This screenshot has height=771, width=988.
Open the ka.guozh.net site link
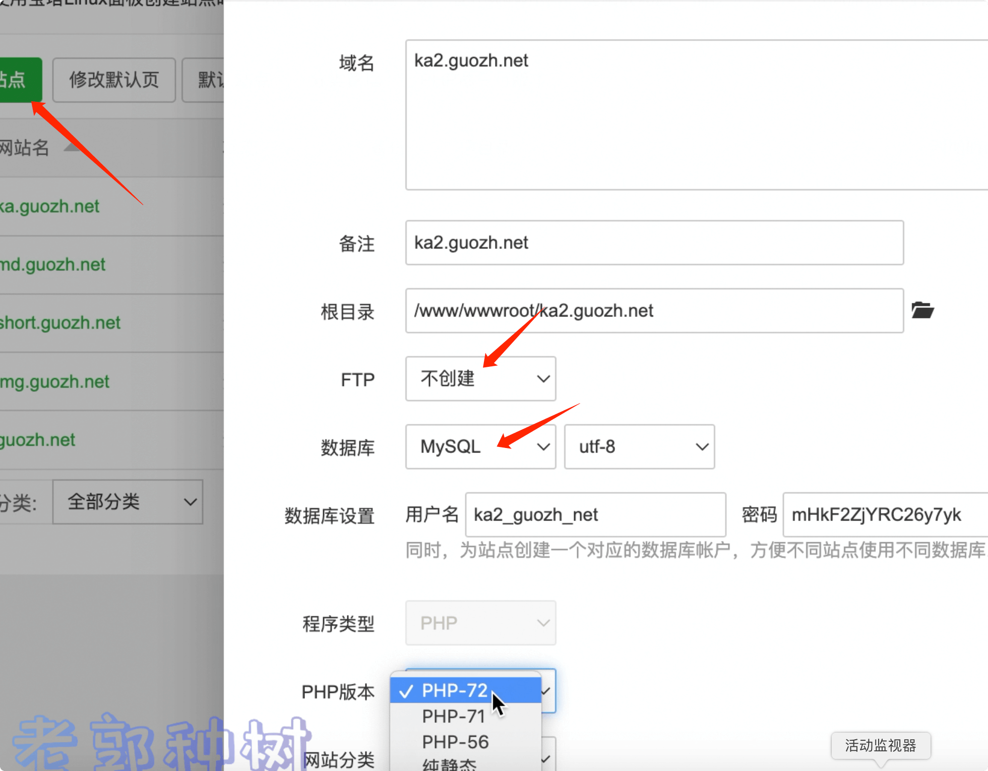50,207
